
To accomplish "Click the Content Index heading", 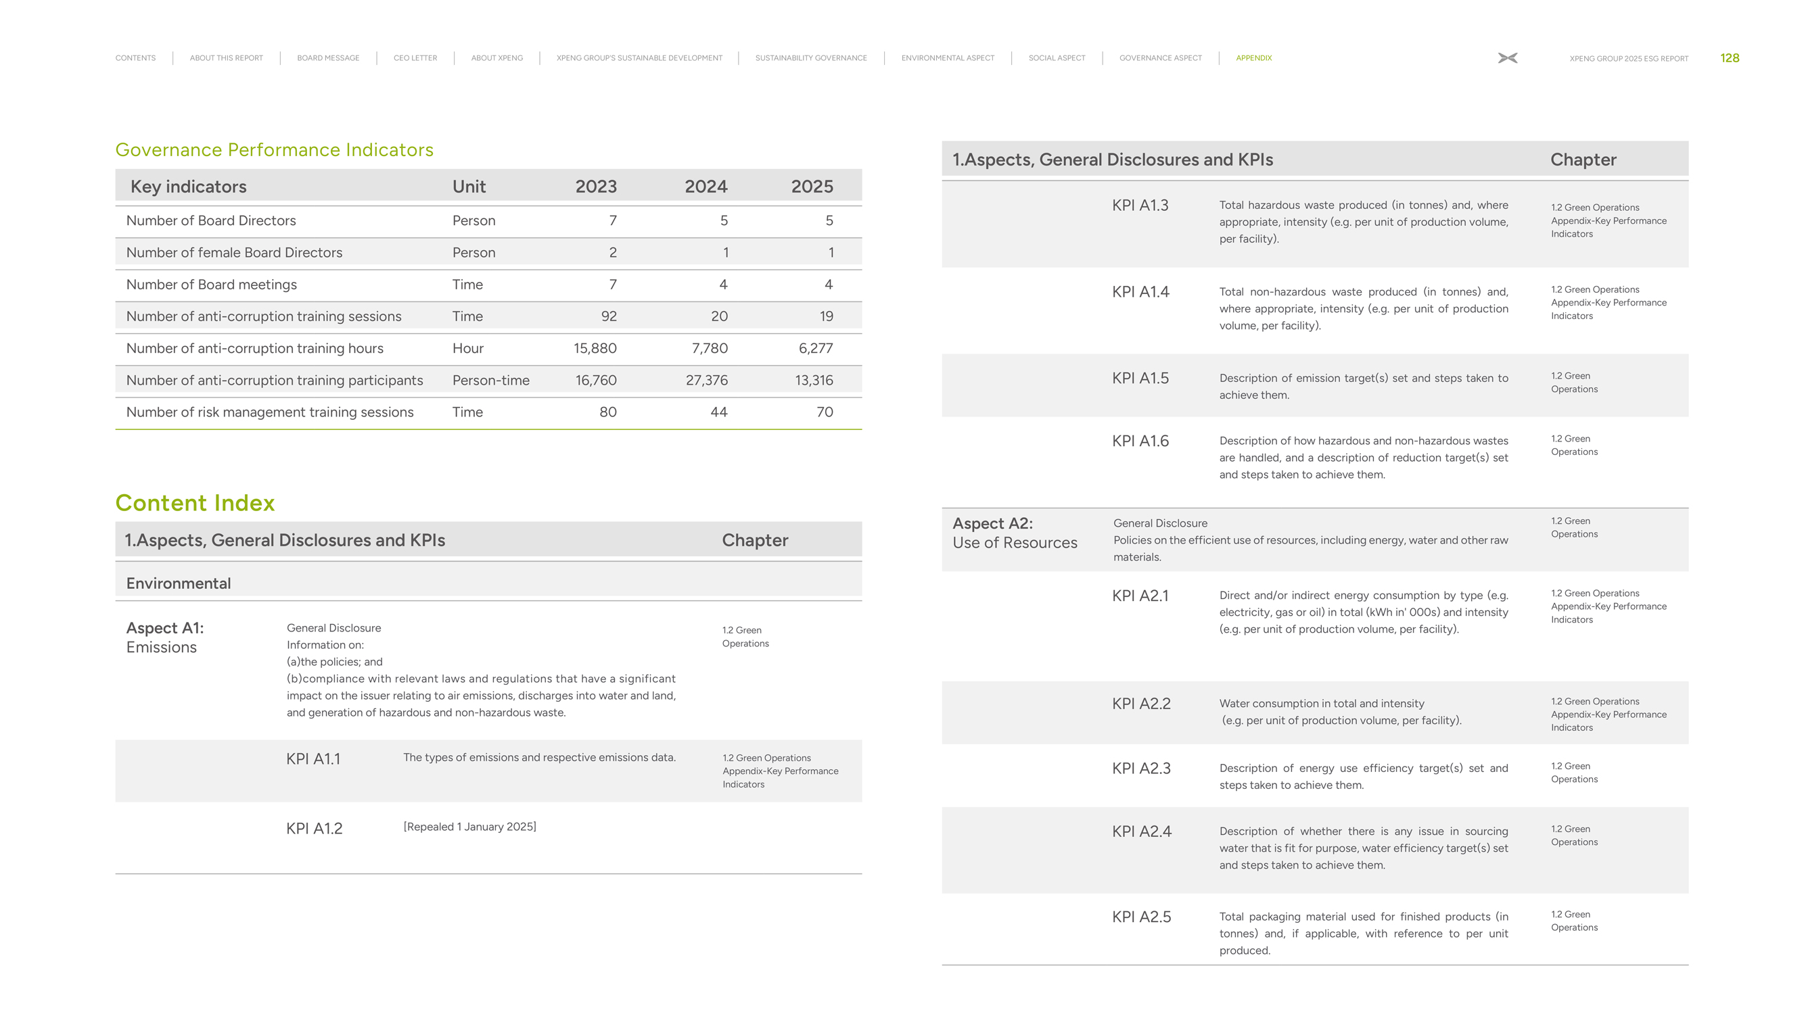I will coord(195,502).
